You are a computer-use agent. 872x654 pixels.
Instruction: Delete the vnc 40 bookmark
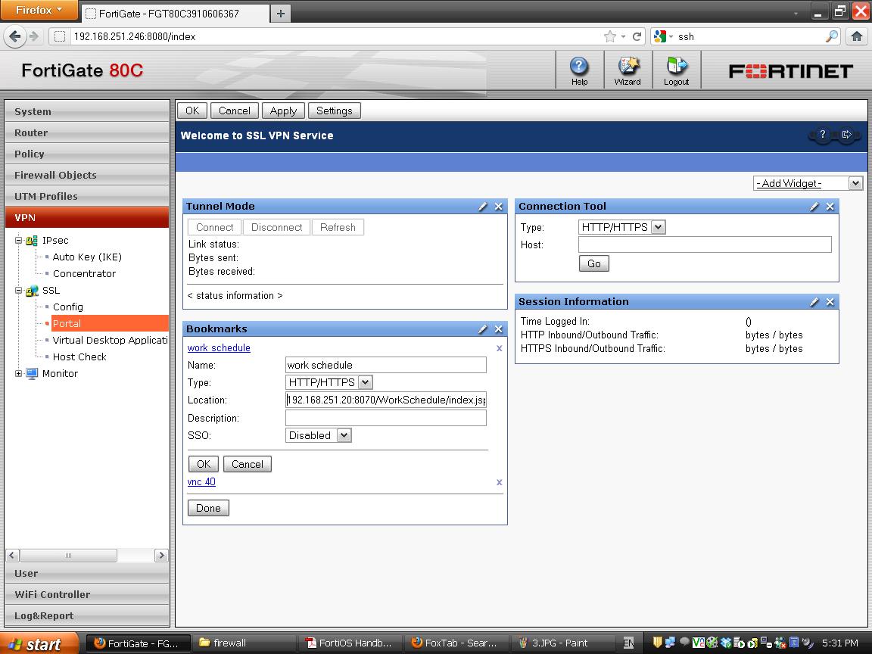click(500, 482)
